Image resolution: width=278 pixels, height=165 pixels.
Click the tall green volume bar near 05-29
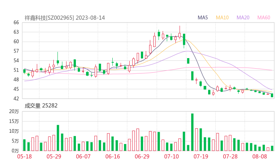[x=58, y=138]
